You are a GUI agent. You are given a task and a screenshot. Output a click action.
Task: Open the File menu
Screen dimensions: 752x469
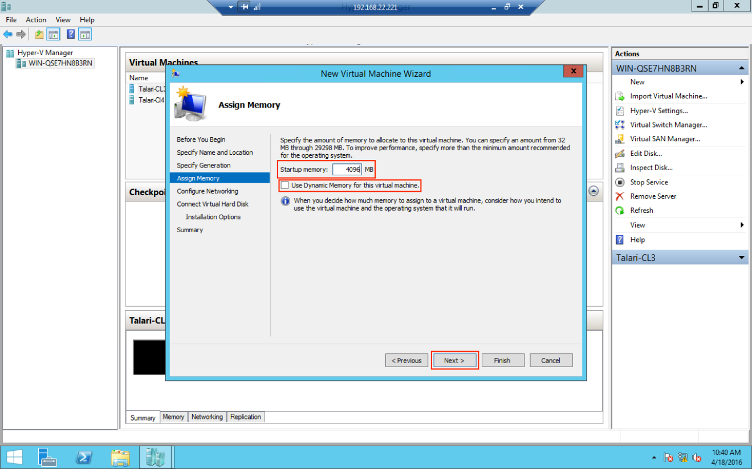pos(11,20)
